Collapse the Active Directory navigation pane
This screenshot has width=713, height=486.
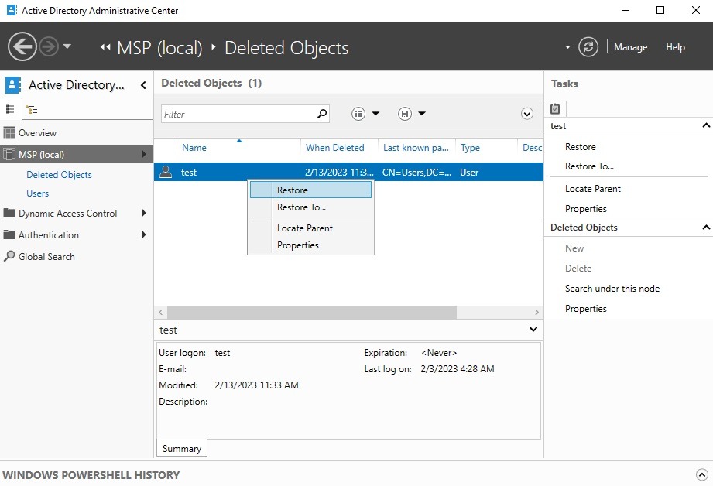(x=143, y=85)
